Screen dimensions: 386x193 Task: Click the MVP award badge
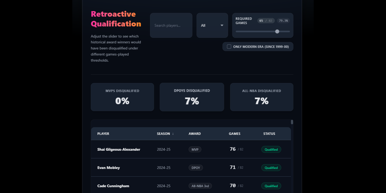point(195,149)
